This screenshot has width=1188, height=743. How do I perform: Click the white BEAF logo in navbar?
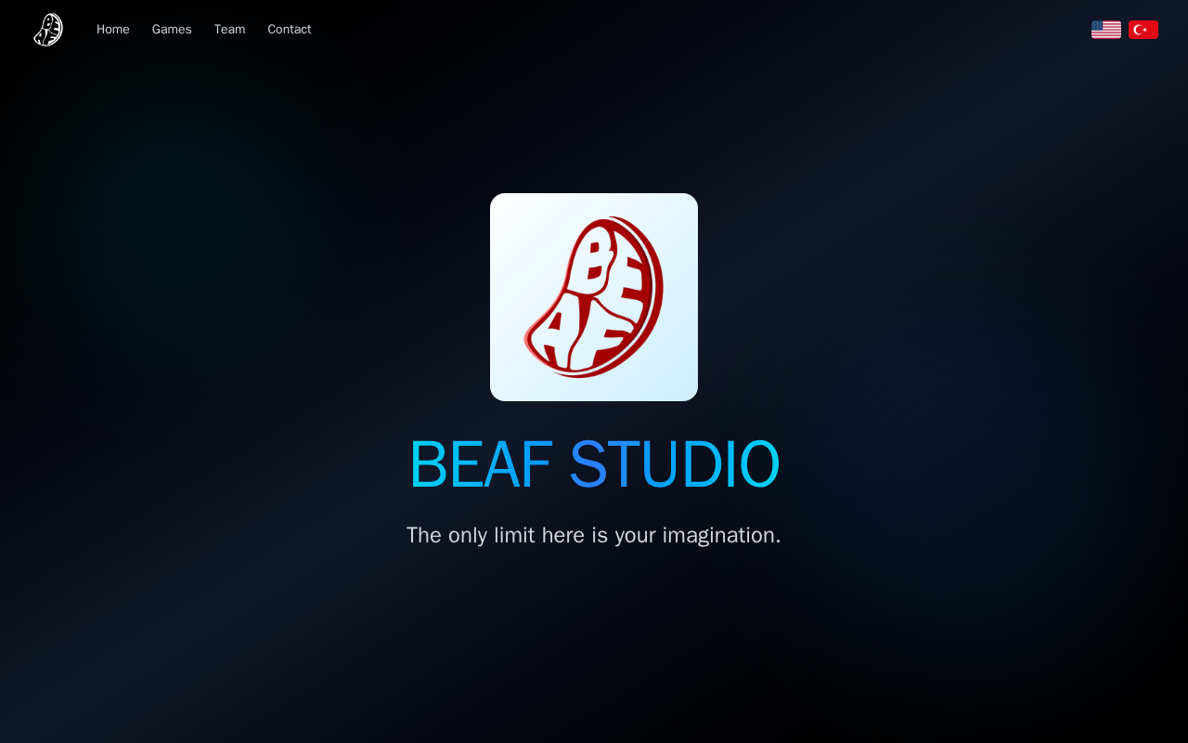48,30
